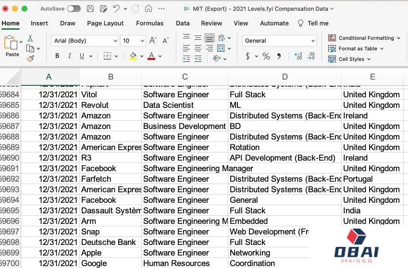Click the Copy icon
Screen dimensions: 408x268
[x=30, y=48]
